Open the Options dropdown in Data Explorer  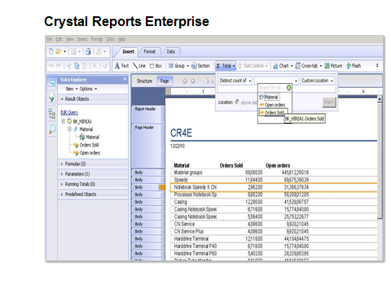click(x=88, y=89)
